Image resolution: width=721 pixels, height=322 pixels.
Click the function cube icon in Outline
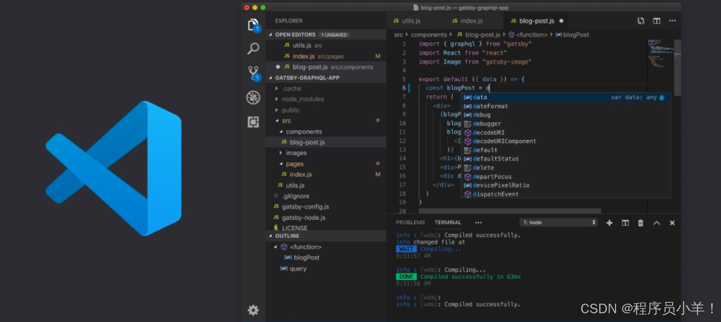(284, 247)
